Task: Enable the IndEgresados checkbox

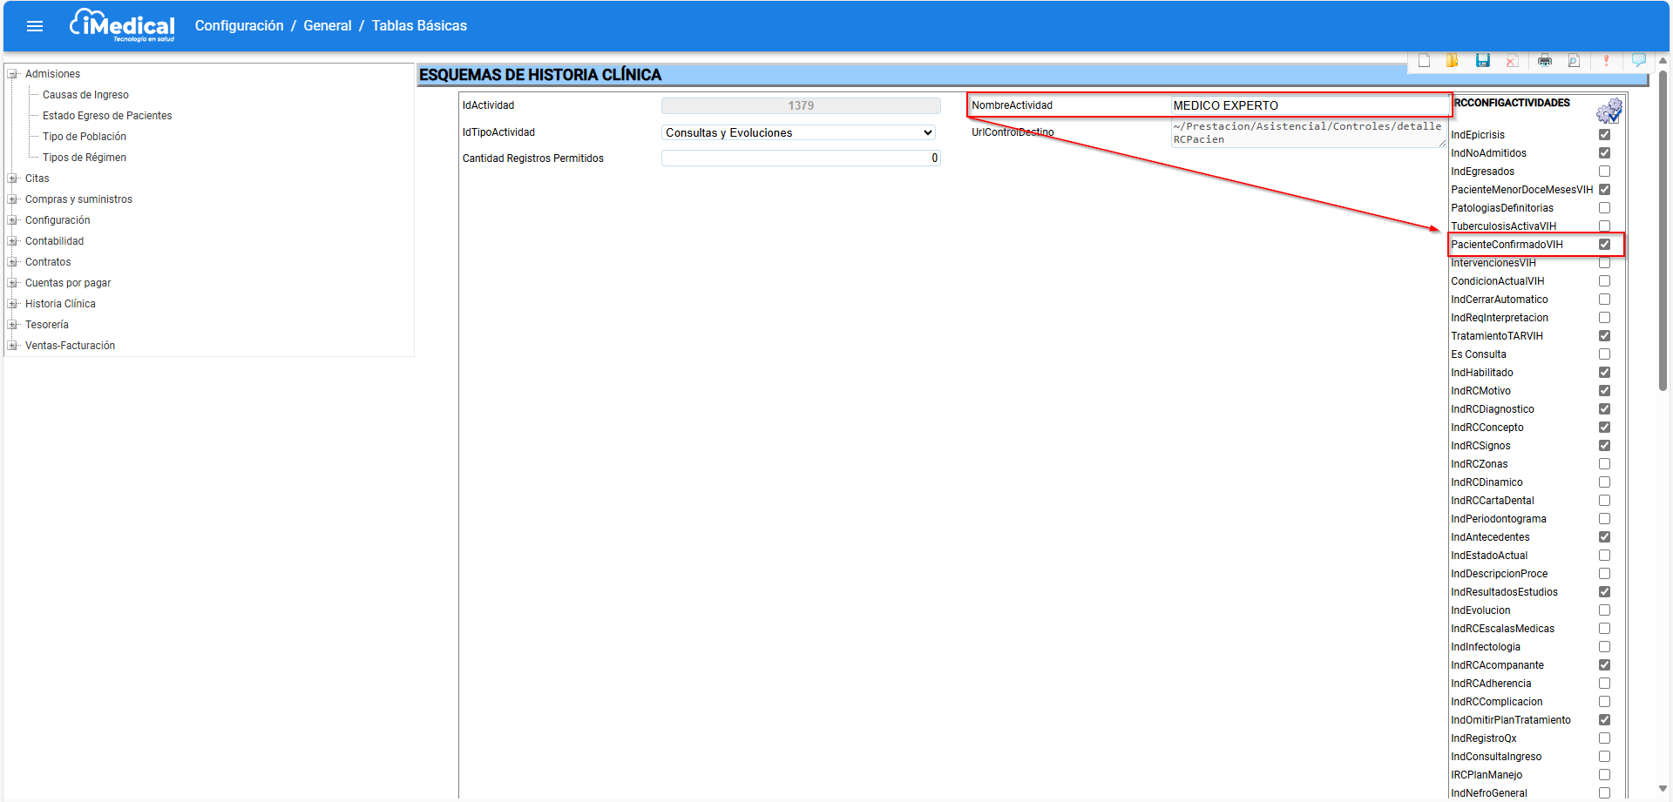Action: [x=1604, y=172]
